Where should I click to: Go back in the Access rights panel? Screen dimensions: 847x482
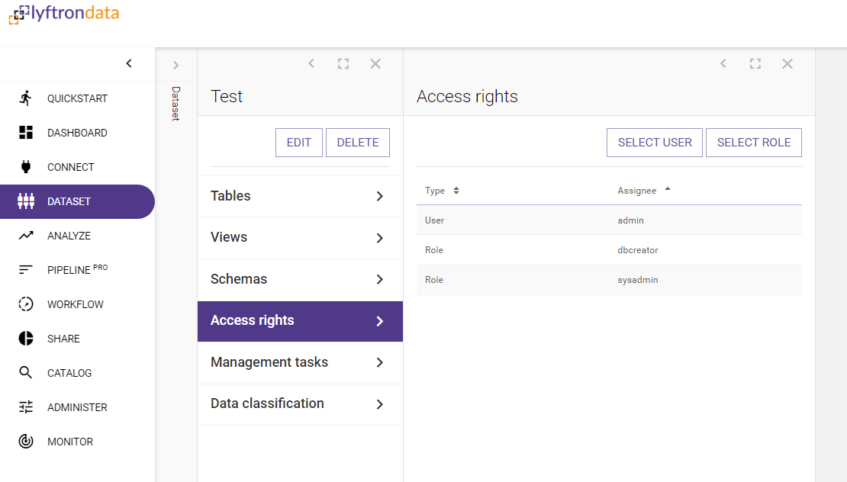[723, 64]
